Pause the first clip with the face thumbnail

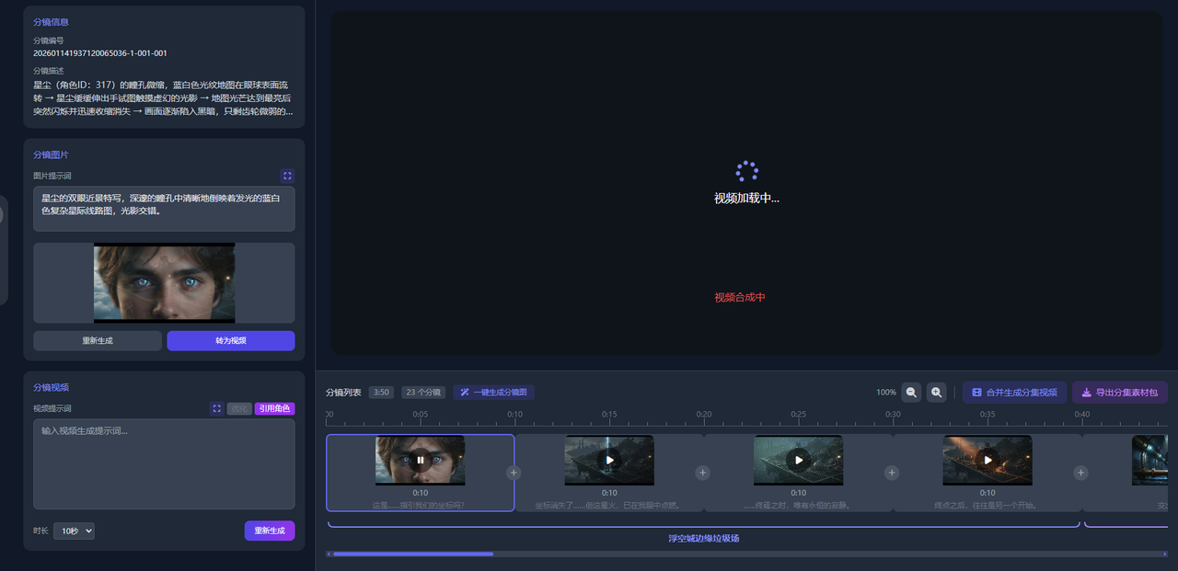click(x=420, y=460)
